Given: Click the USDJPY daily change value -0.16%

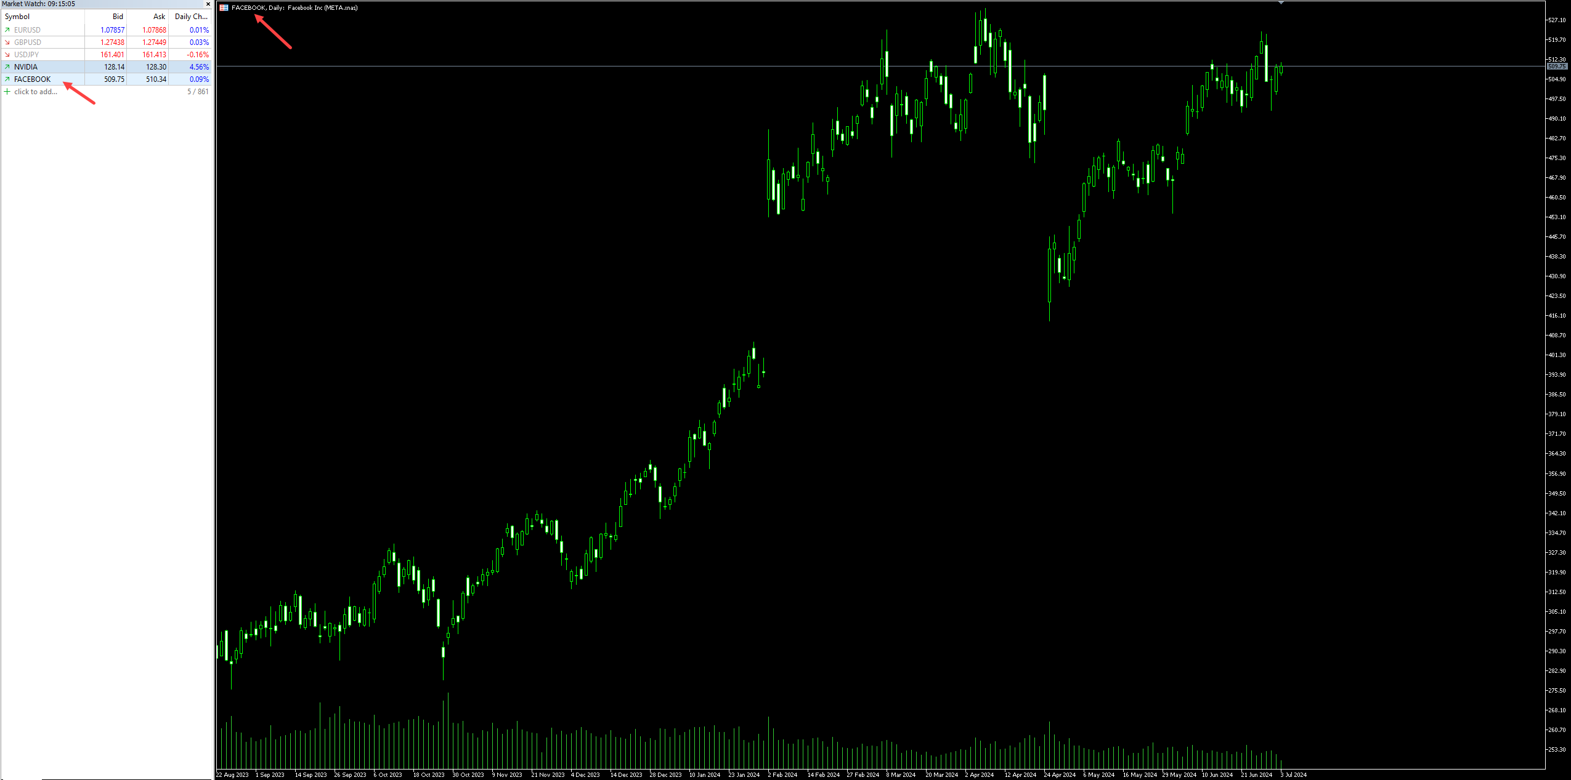Looking at the screenshot, I should click(198, 55).
